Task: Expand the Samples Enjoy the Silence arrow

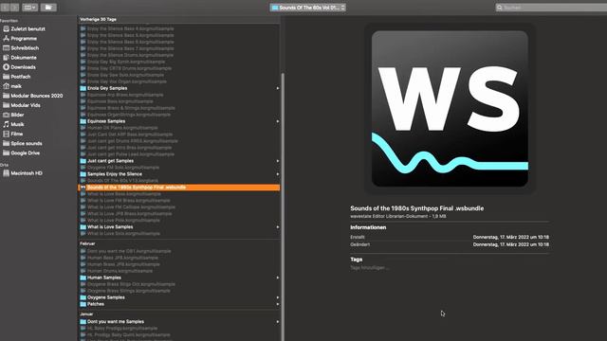Action: [278, 174]
